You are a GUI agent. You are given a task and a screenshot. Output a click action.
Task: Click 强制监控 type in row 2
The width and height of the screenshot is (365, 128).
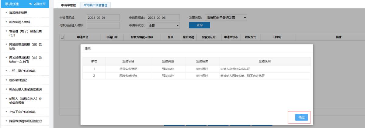coord(168,76)
